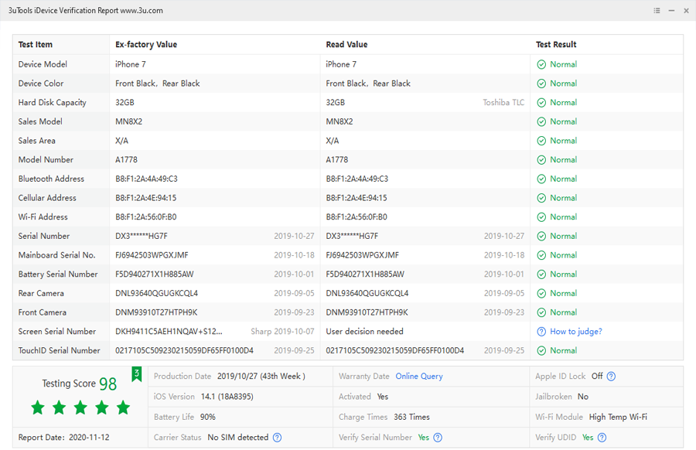Select ex-factory mainboard serial FJ6942503WPGXJMF
Viewport: 696px width, 450px height.
tap(152, 255)
